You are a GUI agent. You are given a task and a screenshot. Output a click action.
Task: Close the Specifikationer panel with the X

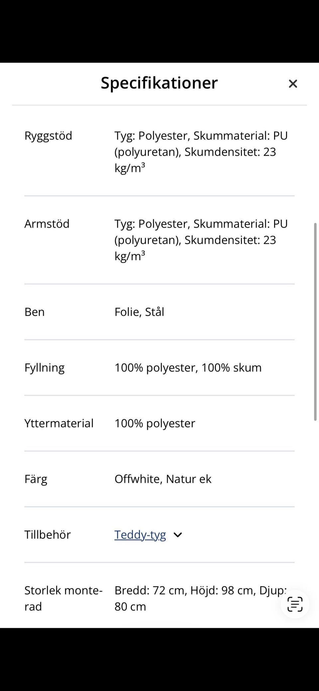pyautogui.click(x=293, y=84)
